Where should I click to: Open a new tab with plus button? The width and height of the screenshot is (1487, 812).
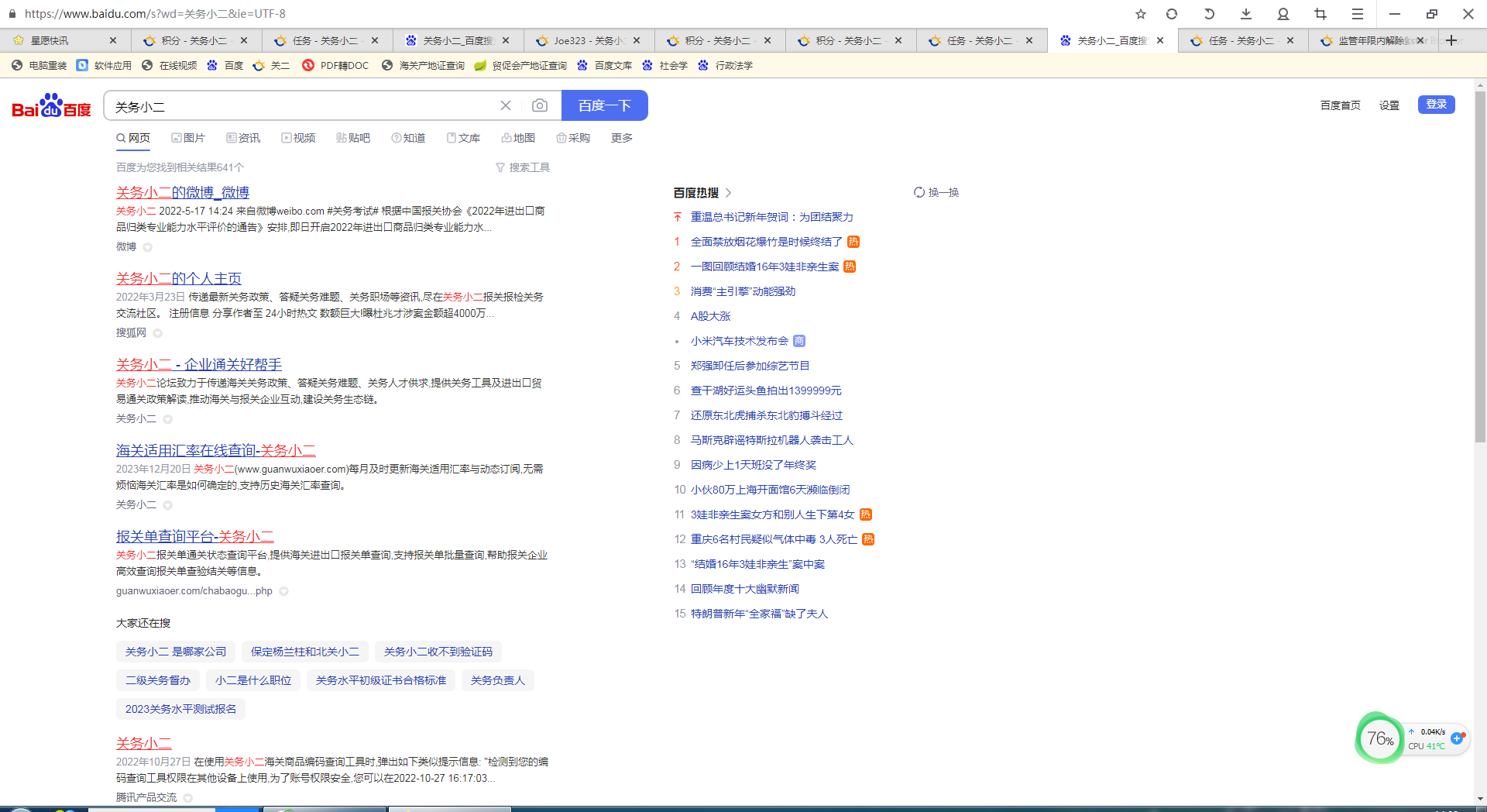1451,40
